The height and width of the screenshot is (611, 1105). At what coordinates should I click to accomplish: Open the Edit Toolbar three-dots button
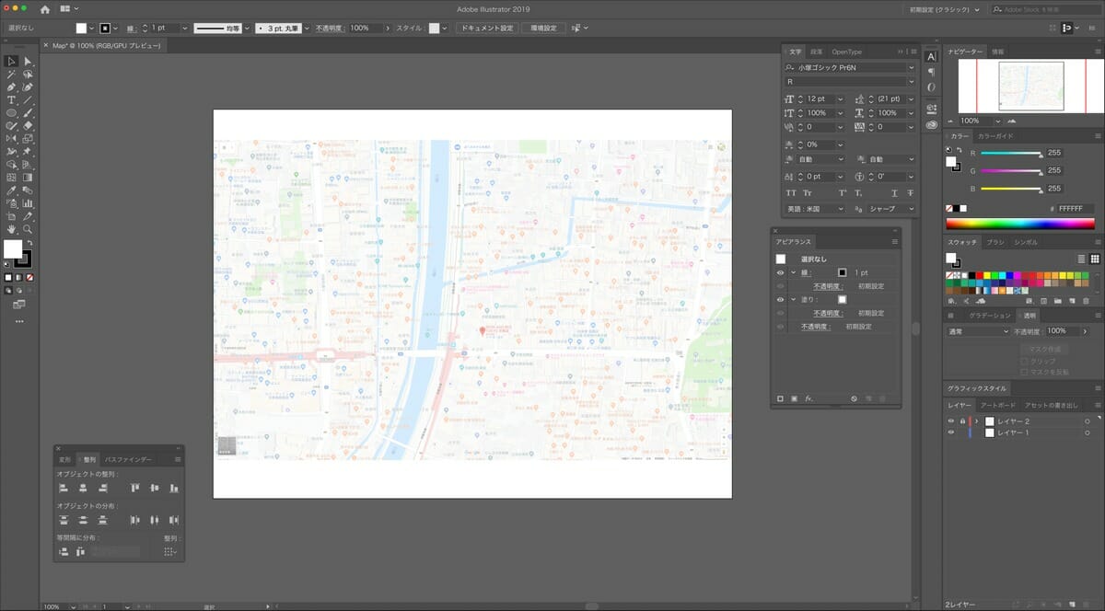coord(19,321)
